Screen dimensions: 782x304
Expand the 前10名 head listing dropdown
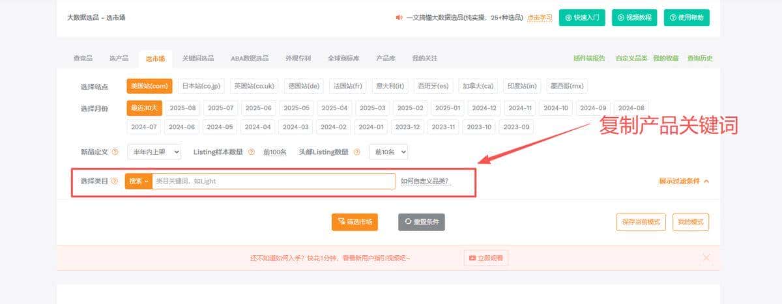pos(388,152)
